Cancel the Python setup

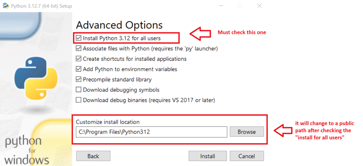point(247,156)
